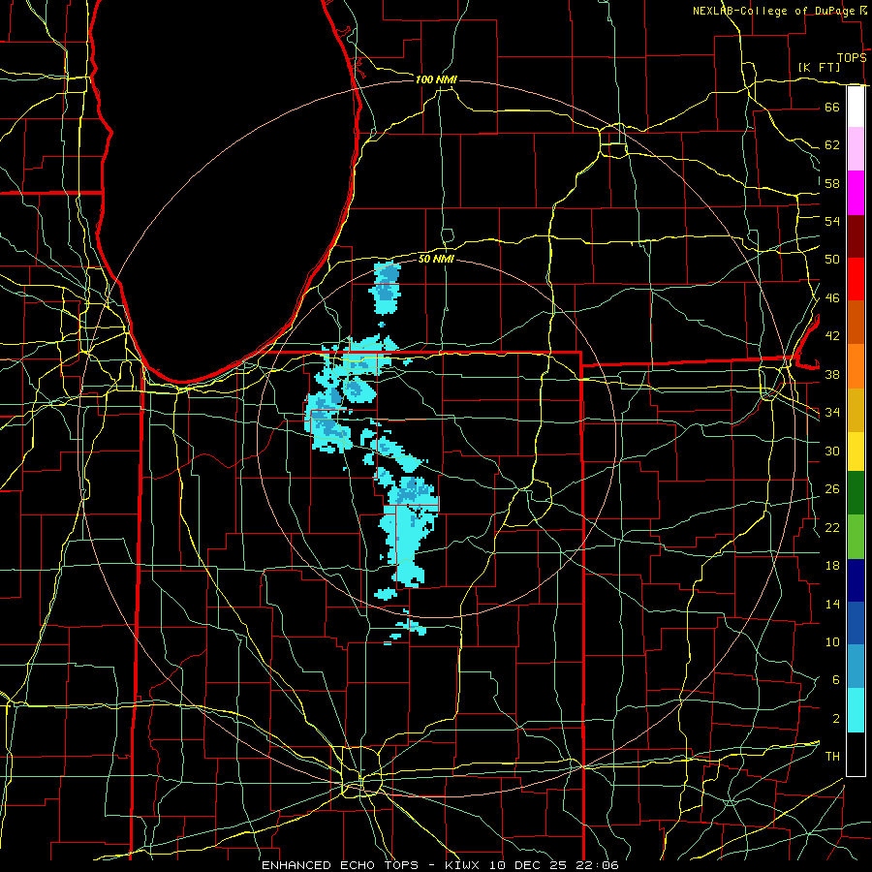The width and height of the screenshot is (872, 872).
Task: Click the cyan band at legend bottom
Action: 856,710
